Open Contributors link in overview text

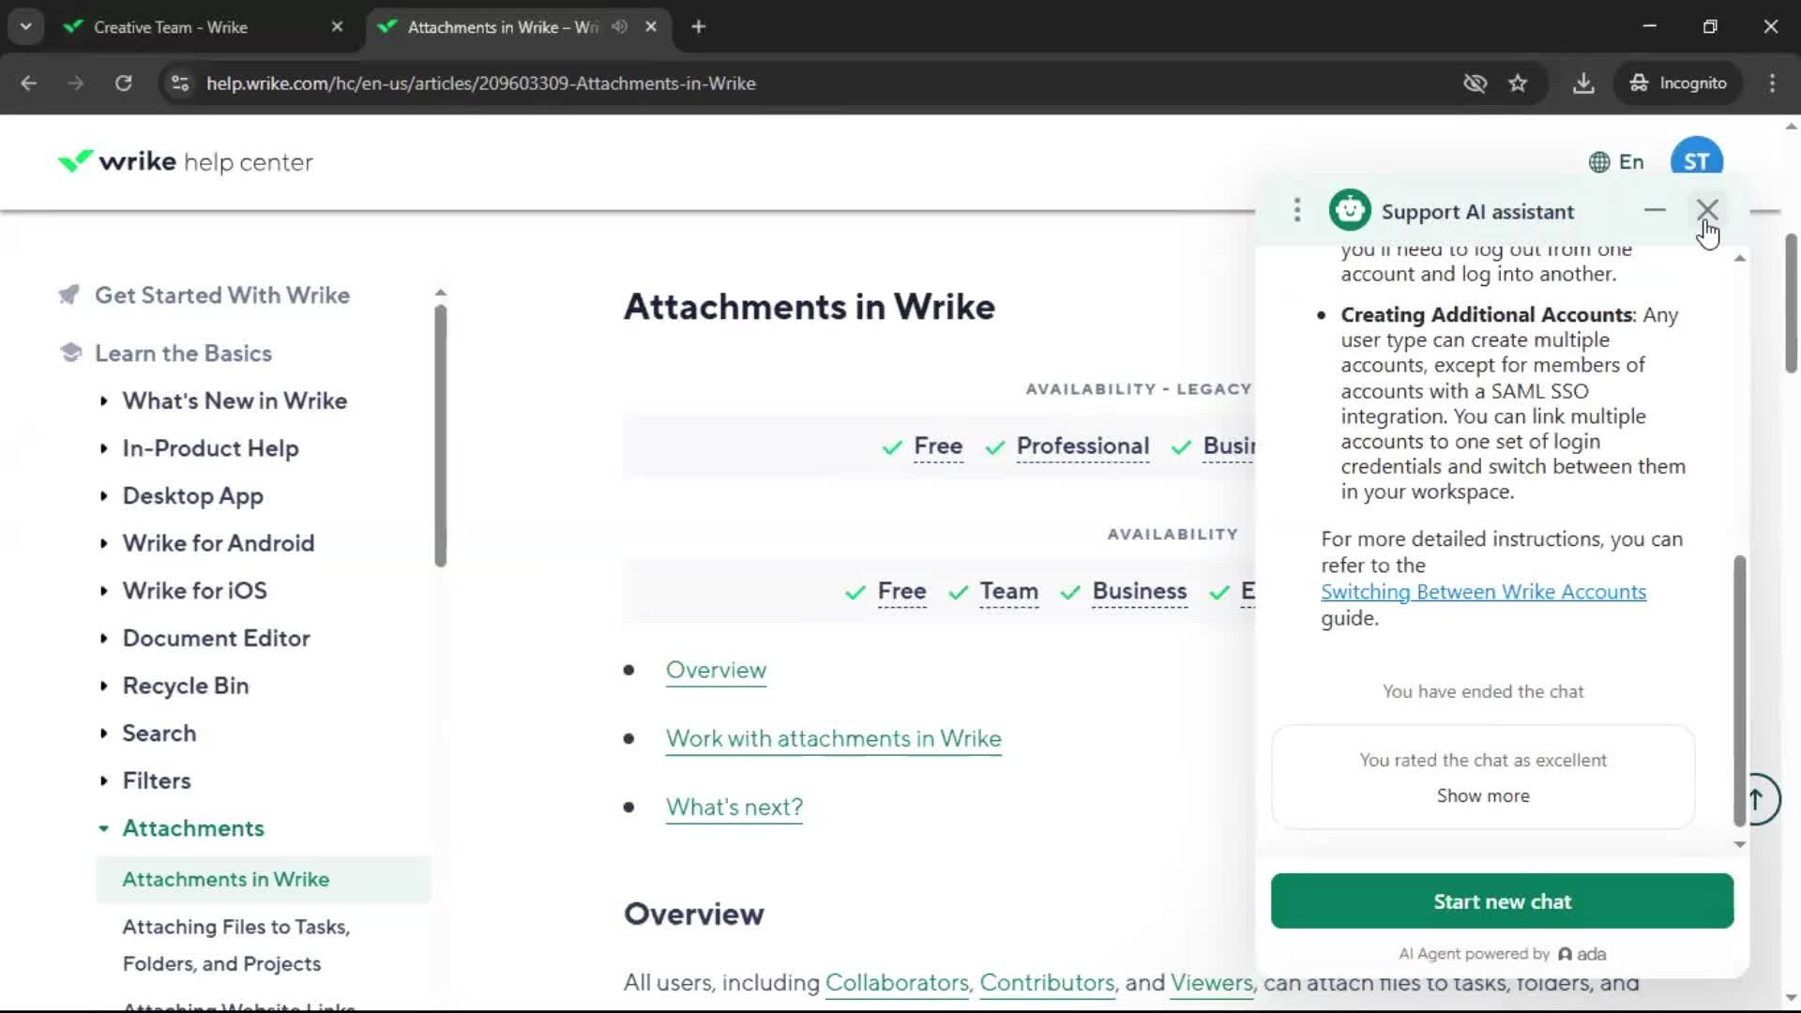(1047, 983)
